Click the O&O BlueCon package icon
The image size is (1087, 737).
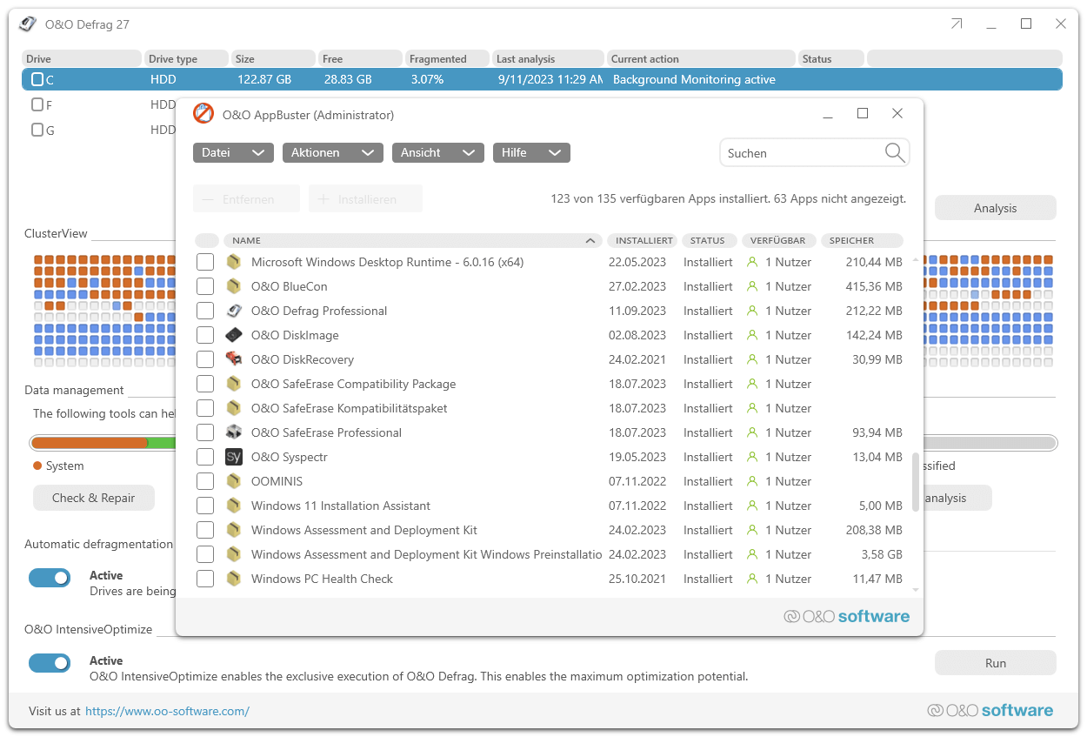(x=233, y=286)
